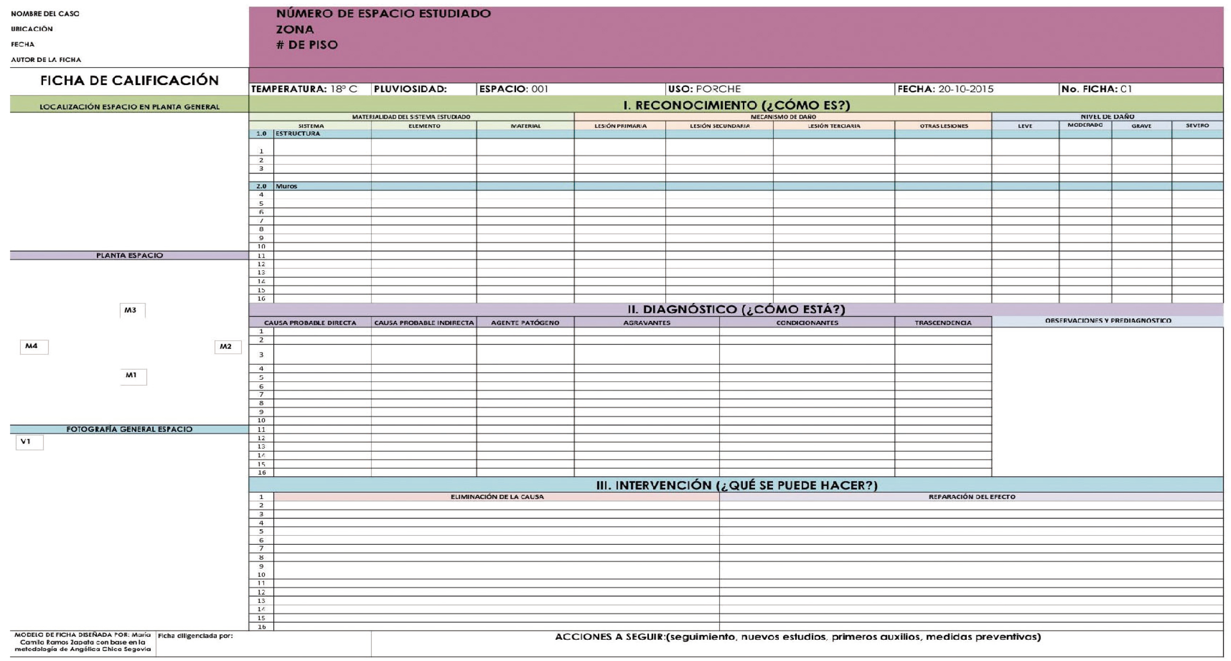Select the 'UBICACIÓN' label
This screenshot has height=661, width=1231.
(32, 29)
